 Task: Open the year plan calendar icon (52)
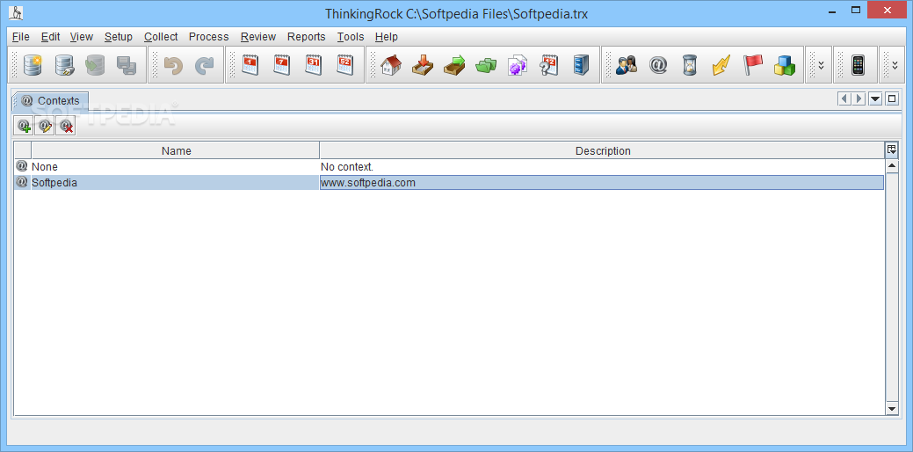tap(344, 65)
